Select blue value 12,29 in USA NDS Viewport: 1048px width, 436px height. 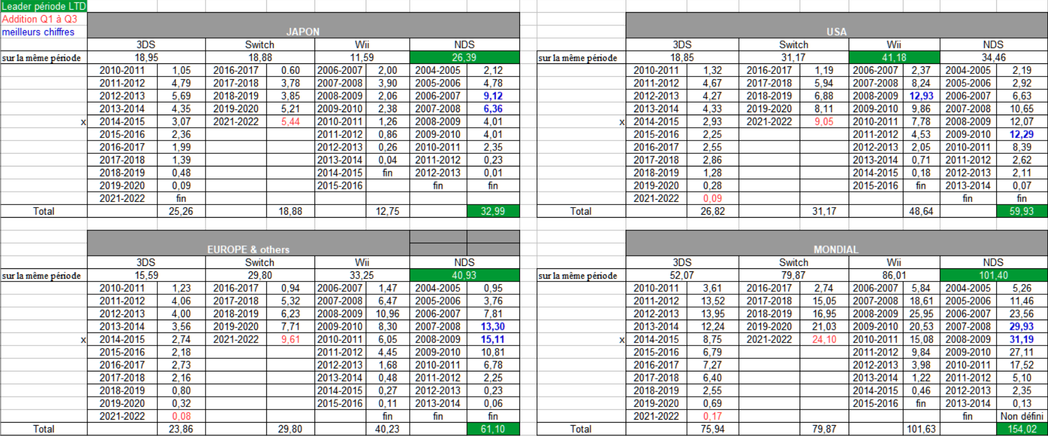point(1021,134)
